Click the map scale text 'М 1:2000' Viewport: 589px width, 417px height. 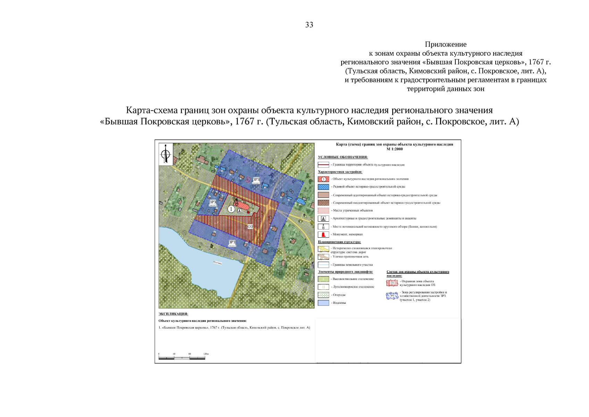pyautogui.click(x=395, y=149)
